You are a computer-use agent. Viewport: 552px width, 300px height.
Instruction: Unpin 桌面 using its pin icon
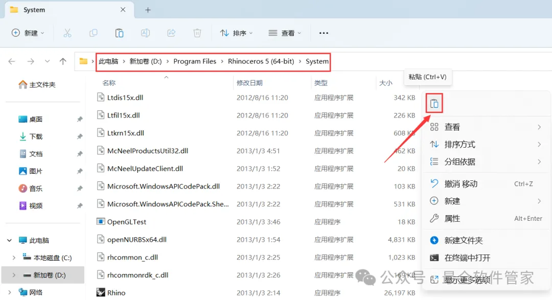click(80, 120)
